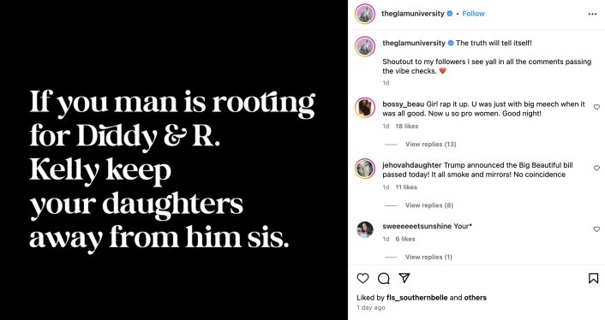
Task: Open theglamuniversity header profile picture
Action: [365, 14]
